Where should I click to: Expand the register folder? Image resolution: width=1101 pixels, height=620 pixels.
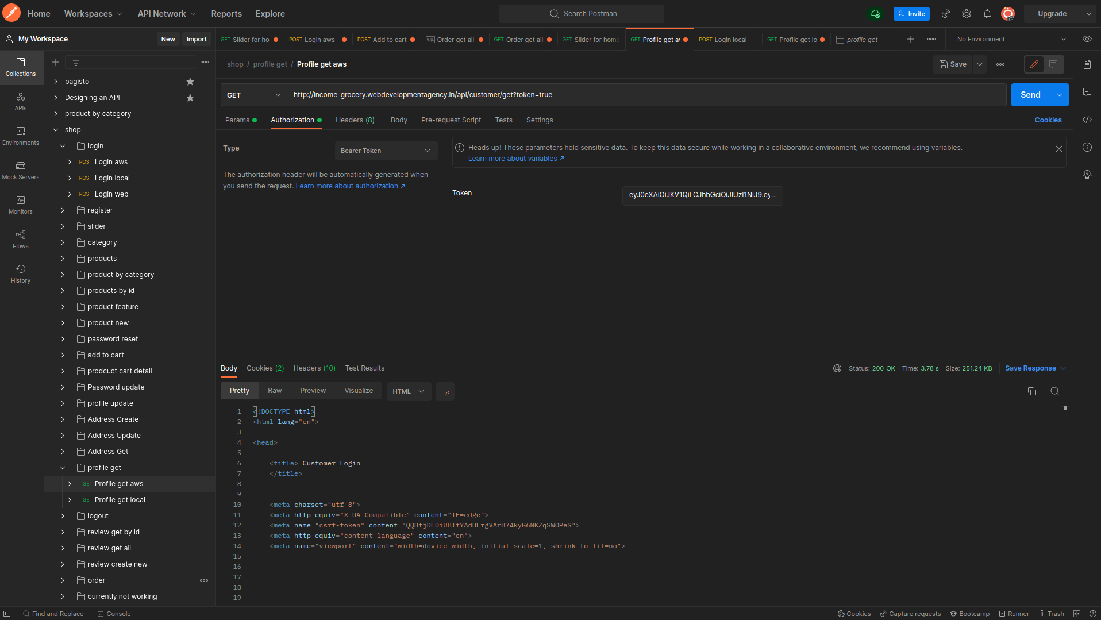(x=63, y=210)
